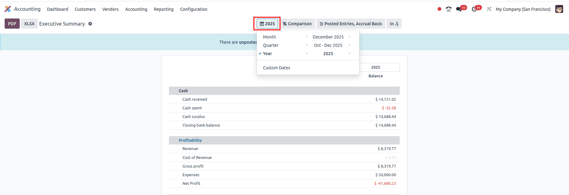
Task: Open the Customers menu
Action: point(85,9)
